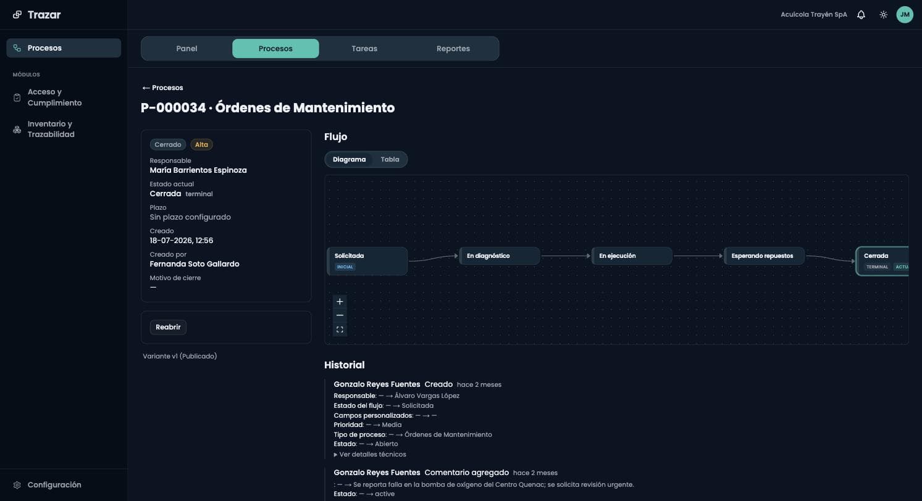Click Acceso y Cumplimiento clipboard icon
The height and width of the screenshot is (501, 922).
(x=17, y=97)
